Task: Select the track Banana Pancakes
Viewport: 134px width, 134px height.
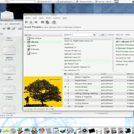Action: click(83, 84)
